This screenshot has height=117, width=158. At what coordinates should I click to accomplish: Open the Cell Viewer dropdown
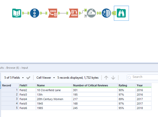coord(46,78)
